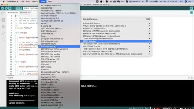The image size is (194, 109).
Task: Select ESP32 Arduino highlighted submenu item
Action: pos(116,41)
